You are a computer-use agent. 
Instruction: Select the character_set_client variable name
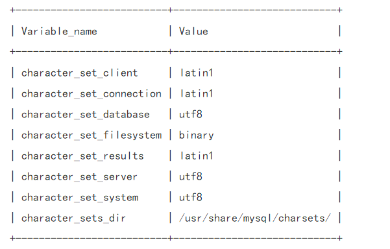79,73
